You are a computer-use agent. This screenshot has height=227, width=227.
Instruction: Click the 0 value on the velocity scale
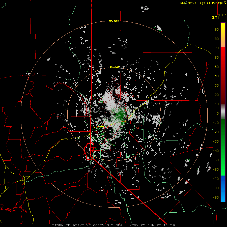coord(218,113)
